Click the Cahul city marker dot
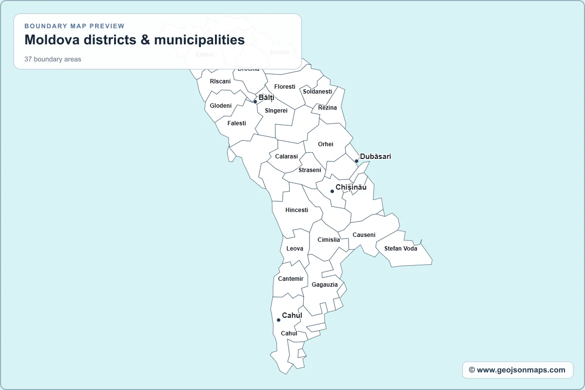The width and height of the screenshot is (585, 390). point(278,320)
